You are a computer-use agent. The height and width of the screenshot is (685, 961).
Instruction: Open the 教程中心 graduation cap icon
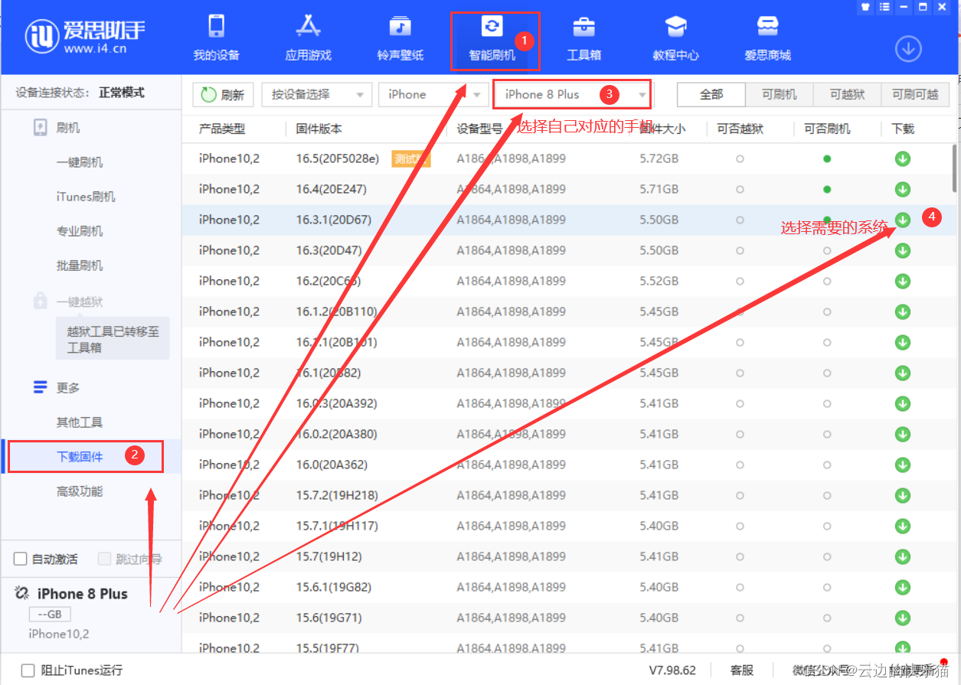(x=676, y=27)
